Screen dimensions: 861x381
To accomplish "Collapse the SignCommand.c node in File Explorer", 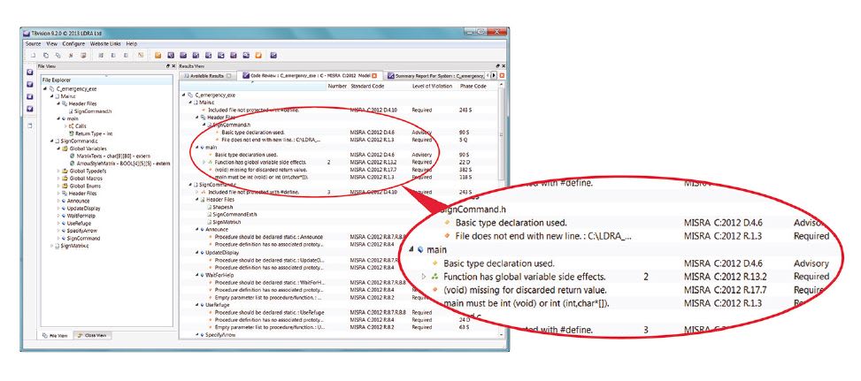I will 51,141.
